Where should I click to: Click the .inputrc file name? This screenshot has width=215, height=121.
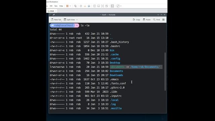pos(116,96)
